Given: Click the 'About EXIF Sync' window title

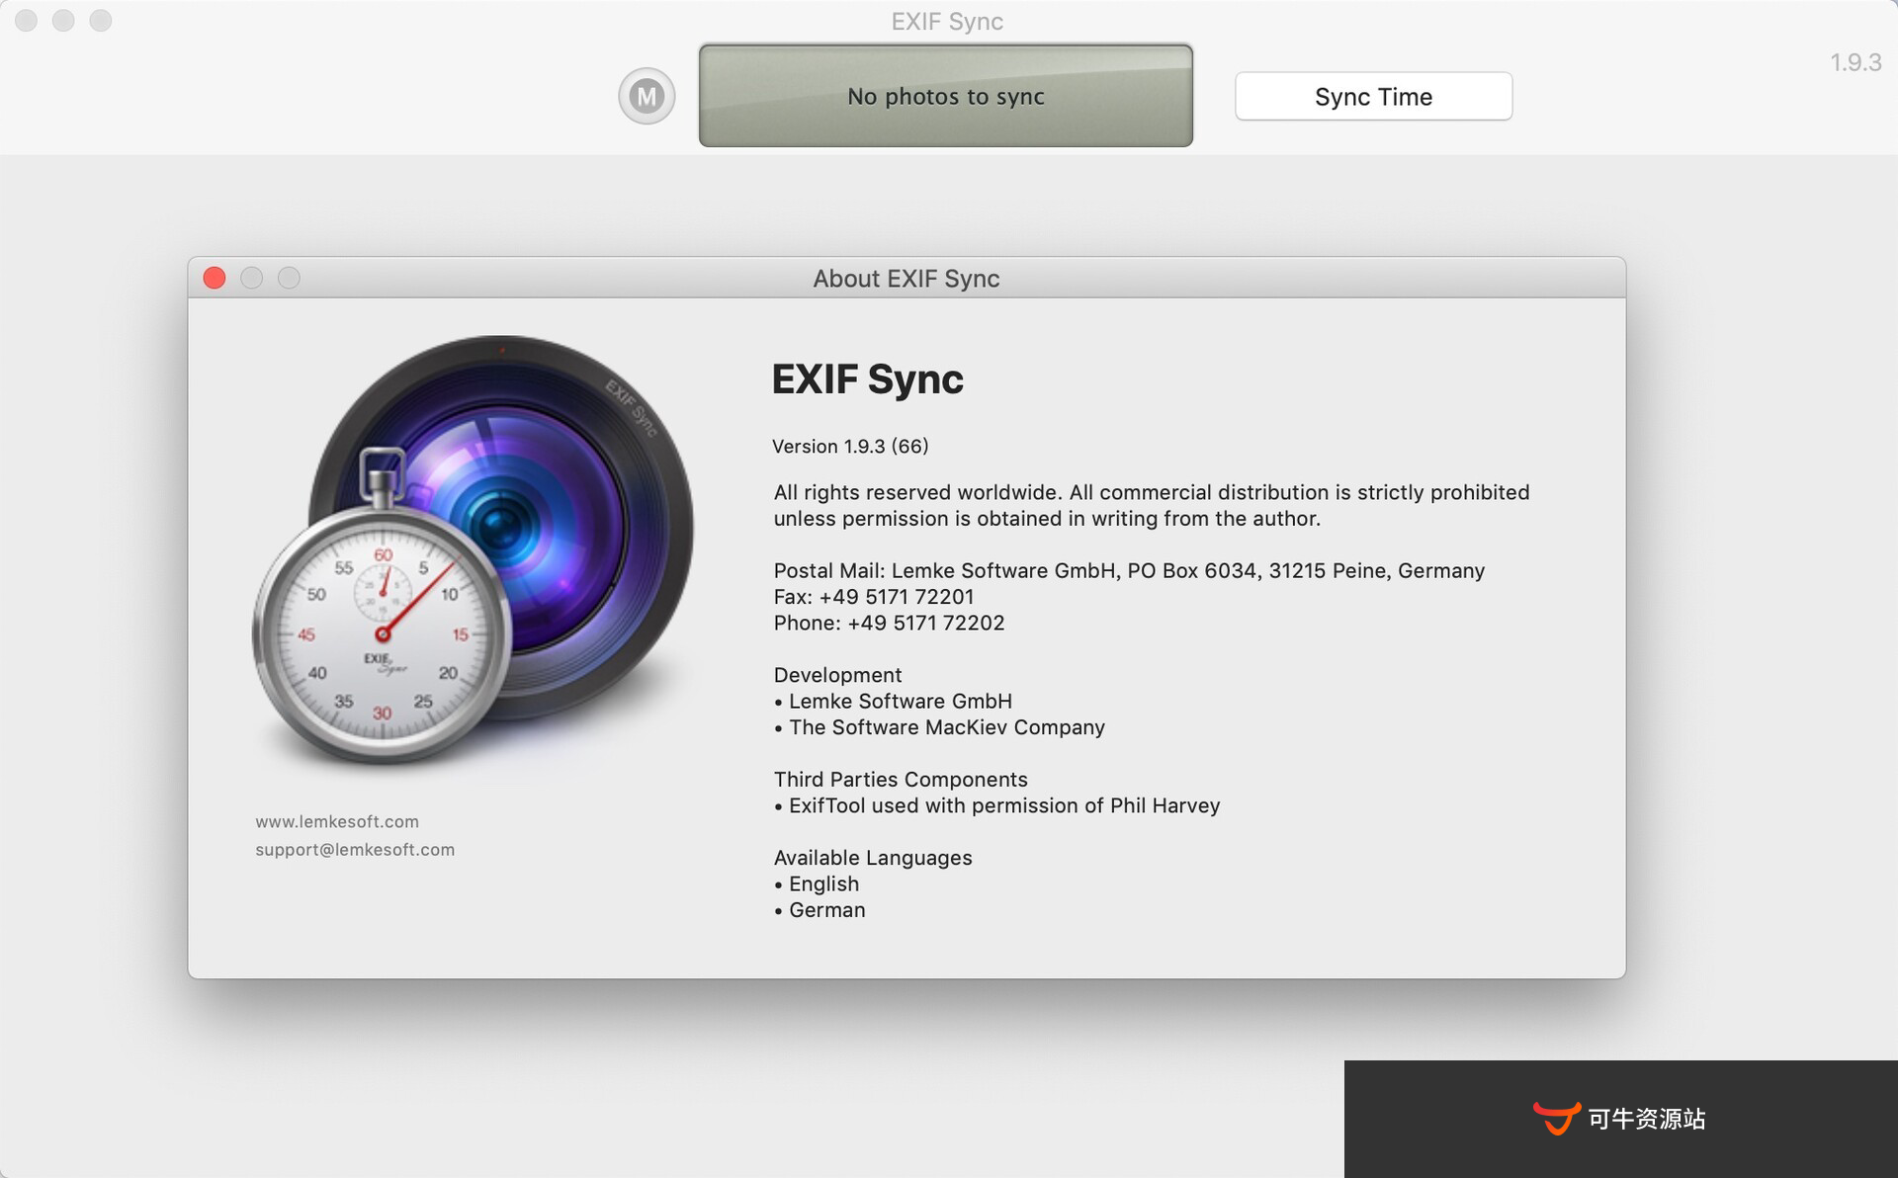Looking at the screenshot, I should coord(906,279).
